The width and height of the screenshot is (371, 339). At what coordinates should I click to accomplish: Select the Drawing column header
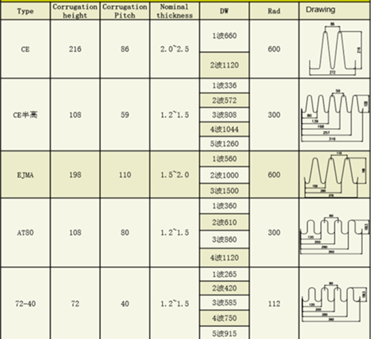[335, 11]
